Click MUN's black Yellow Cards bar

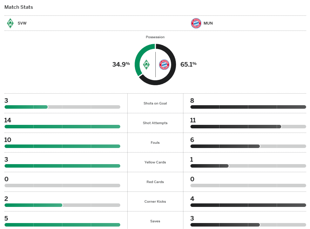pos(209,166)
